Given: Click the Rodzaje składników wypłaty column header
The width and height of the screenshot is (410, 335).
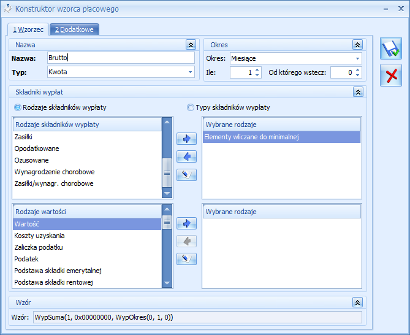Looking at the screenshot, I should tap(87, 125).
